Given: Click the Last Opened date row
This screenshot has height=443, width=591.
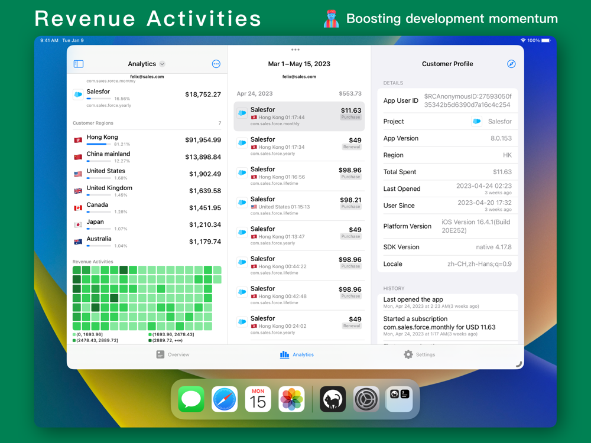Looking at the screenshot, I should point(447,189).
